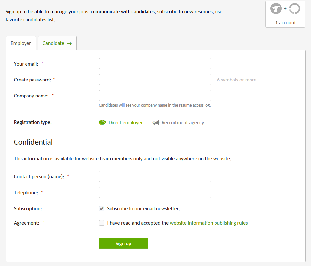Click the 1 account label box
This screenshot has height=266, width=311.
(x=285, y=14)
